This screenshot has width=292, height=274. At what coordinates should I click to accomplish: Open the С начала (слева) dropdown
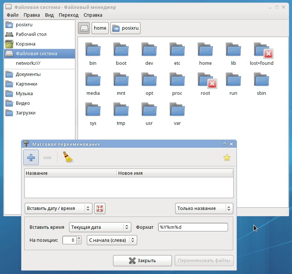pos(112,240)
